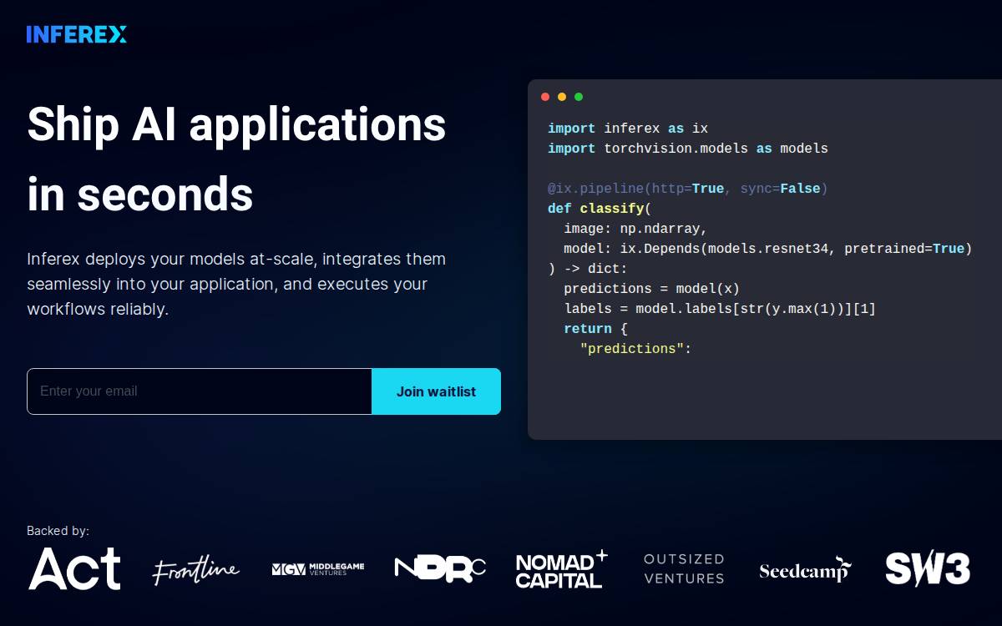Click the "Inferex deploys your models" description line
1002x626 pixels.
click(x=236, y=259)
